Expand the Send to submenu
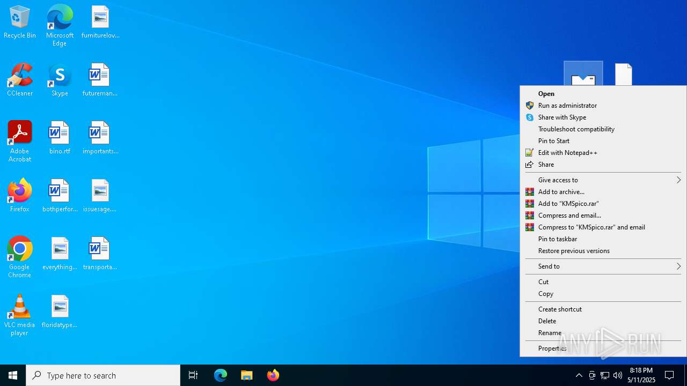This screenshot has width=687, height=386. pyautogui.click(x=603, y=266)
